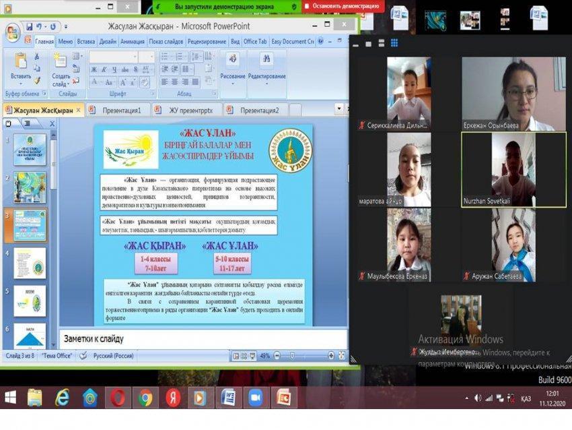This screenshot has width=572, height=430.
Task: Open the slide layout dropdown
Action: [x=77, y=56]
